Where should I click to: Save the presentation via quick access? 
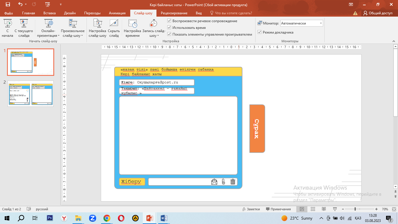click(x=8, y=4)
